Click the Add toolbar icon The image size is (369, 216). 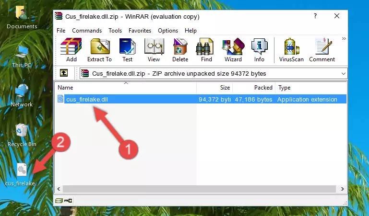click(71, 50)
